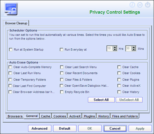Click the OK button
This screenshot has width=154, height=134.
pos(90,129)
